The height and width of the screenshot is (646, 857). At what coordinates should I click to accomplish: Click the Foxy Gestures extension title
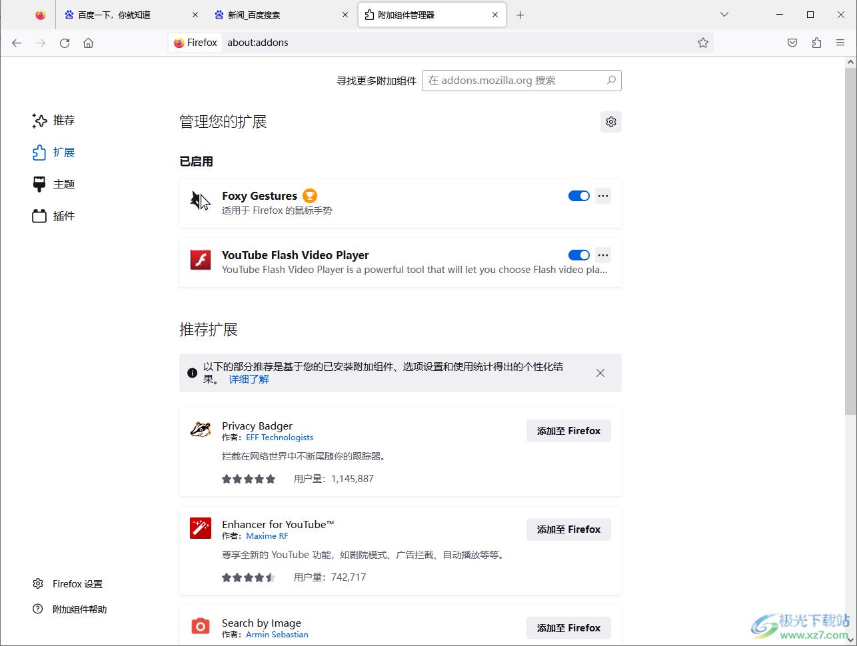(259, 196)
